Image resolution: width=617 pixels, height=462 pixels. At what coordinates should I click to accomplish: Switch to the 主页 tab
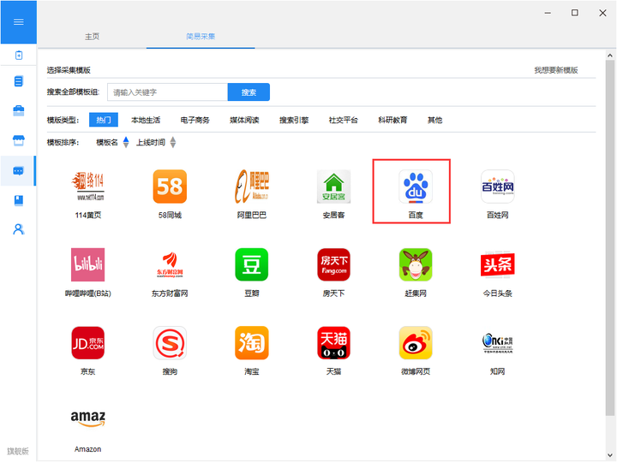pos(92,37)
